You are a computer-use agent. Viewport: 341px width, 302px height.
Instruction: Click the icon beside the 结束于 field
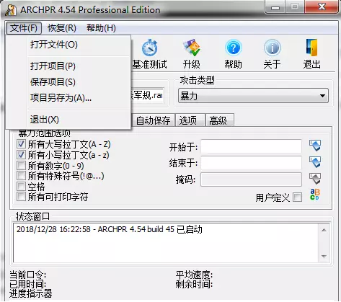coord(315,162)
